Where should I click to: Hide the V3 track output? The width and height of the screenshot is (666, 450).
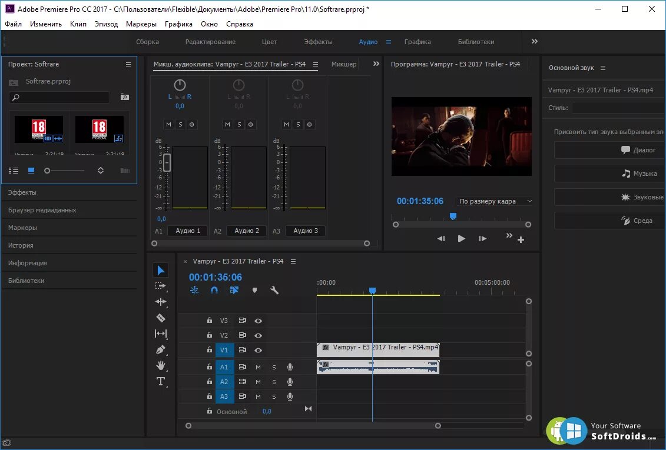pyautogui.click(x=258, y=321)
